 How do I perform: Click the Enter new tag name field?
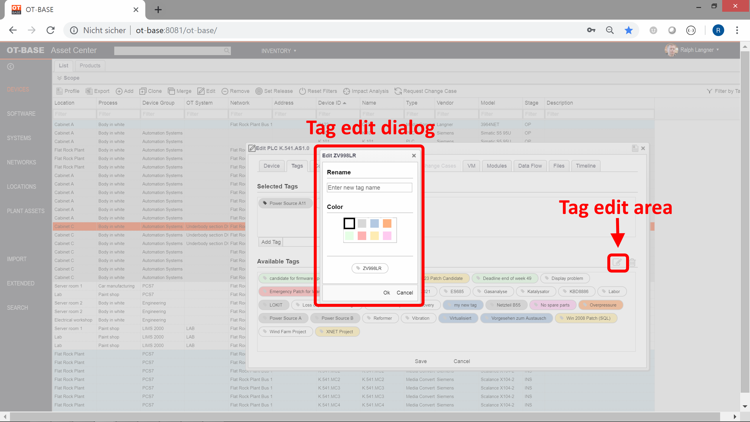369,188
